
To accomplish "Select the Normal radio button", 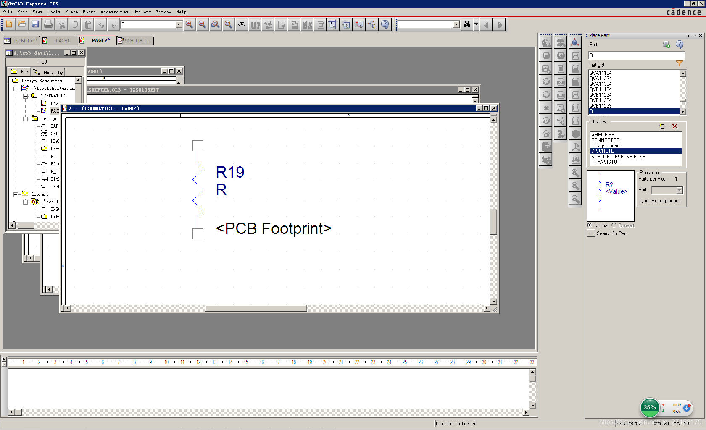I will tap(590, 225).
